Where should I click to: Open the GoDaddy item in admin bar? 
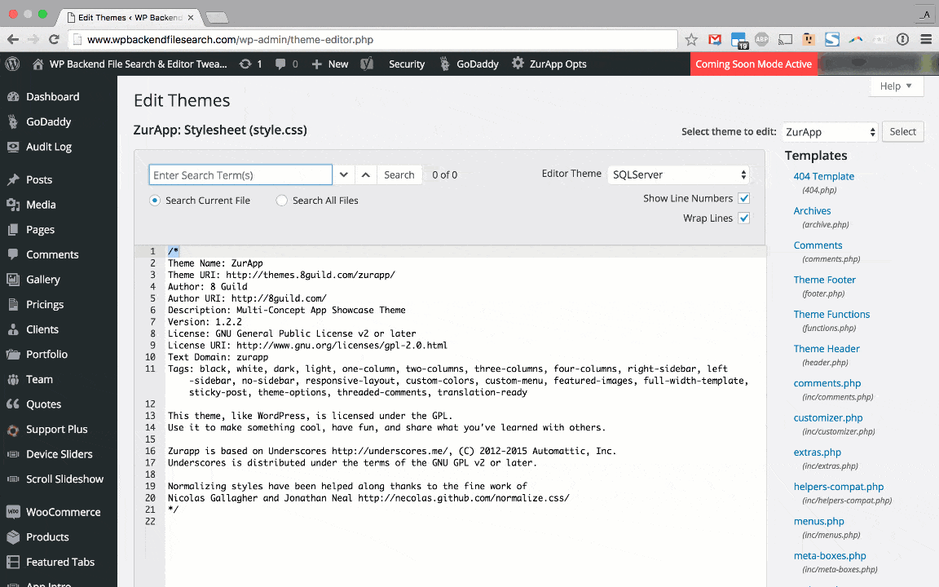tap(469, 64)
